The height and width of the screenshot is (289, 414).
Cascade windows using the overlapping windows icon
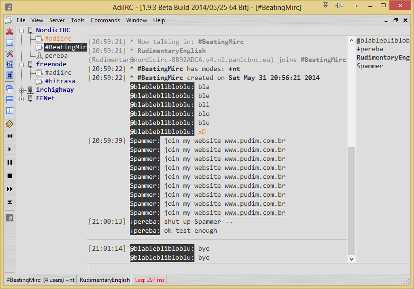pyautogui.click(x=10, y=89)
